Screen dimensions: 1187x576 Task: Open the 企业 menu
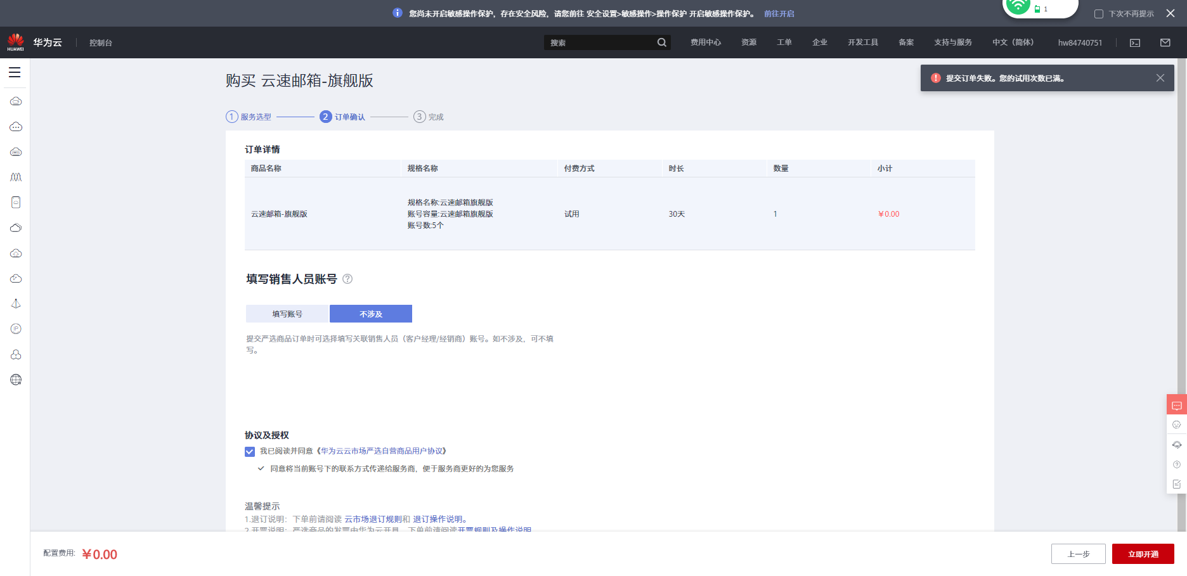[820, 42]
